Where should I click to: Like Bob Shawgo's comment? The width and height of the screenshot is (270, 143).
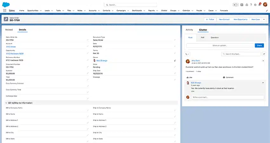pyautogui.click(x=193, y=91)
